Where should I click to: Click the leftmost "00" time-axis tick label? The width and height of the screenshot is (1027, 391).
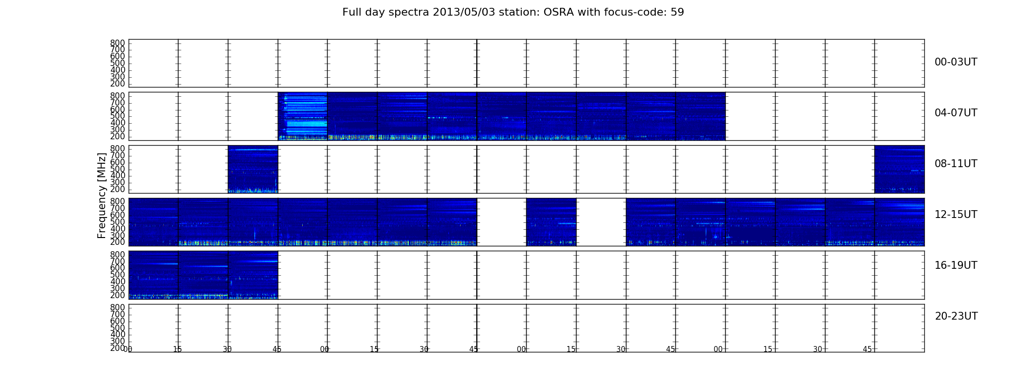pos(128,349)
